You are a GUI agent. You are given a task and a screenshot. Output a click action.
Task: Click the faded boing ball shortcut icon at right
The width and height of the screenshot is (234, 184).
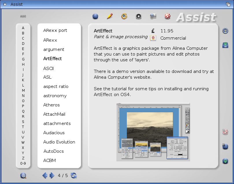(x=225, y=132)
